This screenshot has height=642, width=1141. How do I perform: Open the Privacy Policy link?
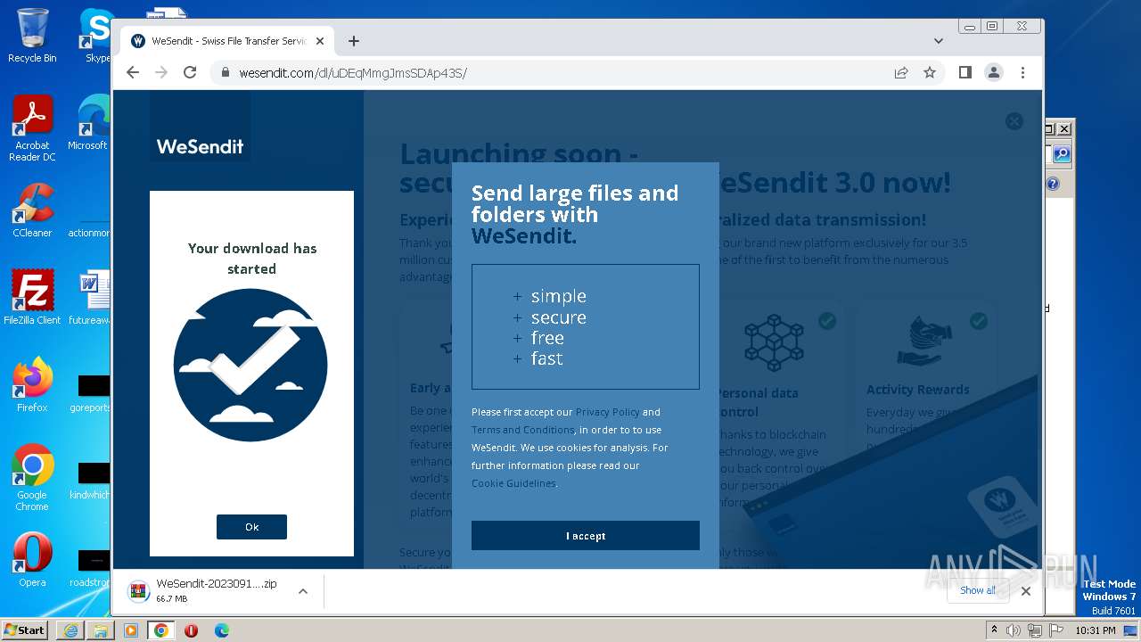point(607,412)
